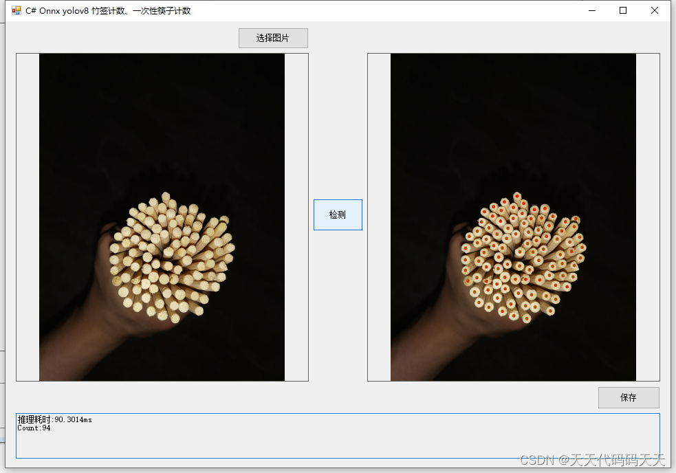Click the 选择图片 button
Image resolution: width=676 pixels, height=473 pixels.
[x=273, y=38]
